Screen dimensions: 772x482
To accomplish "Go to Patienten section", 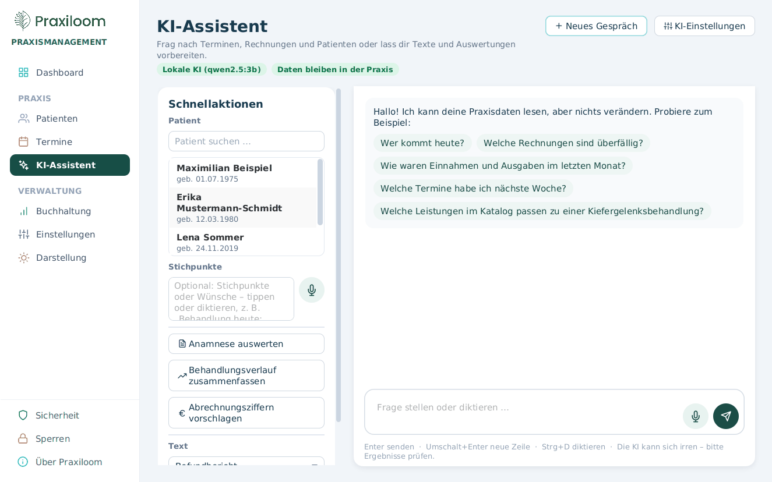I will [x=70, y=118].
